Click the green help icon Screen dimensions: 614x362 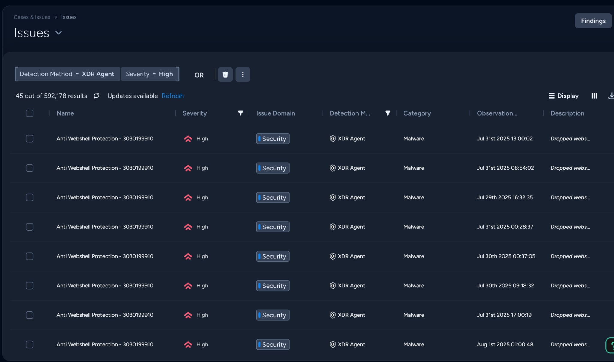[x=610, y=345]
